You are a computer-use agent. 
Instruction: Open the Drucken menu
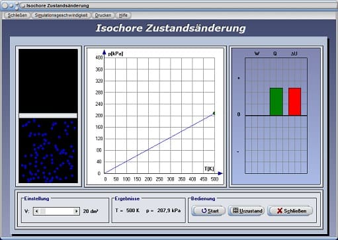point(103,15)
